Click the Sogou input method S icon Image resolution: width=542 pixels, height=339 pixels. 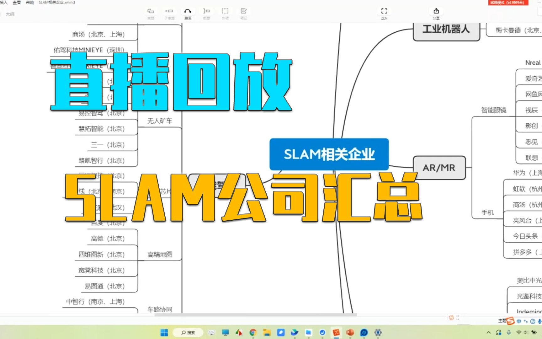click(511, 321)
